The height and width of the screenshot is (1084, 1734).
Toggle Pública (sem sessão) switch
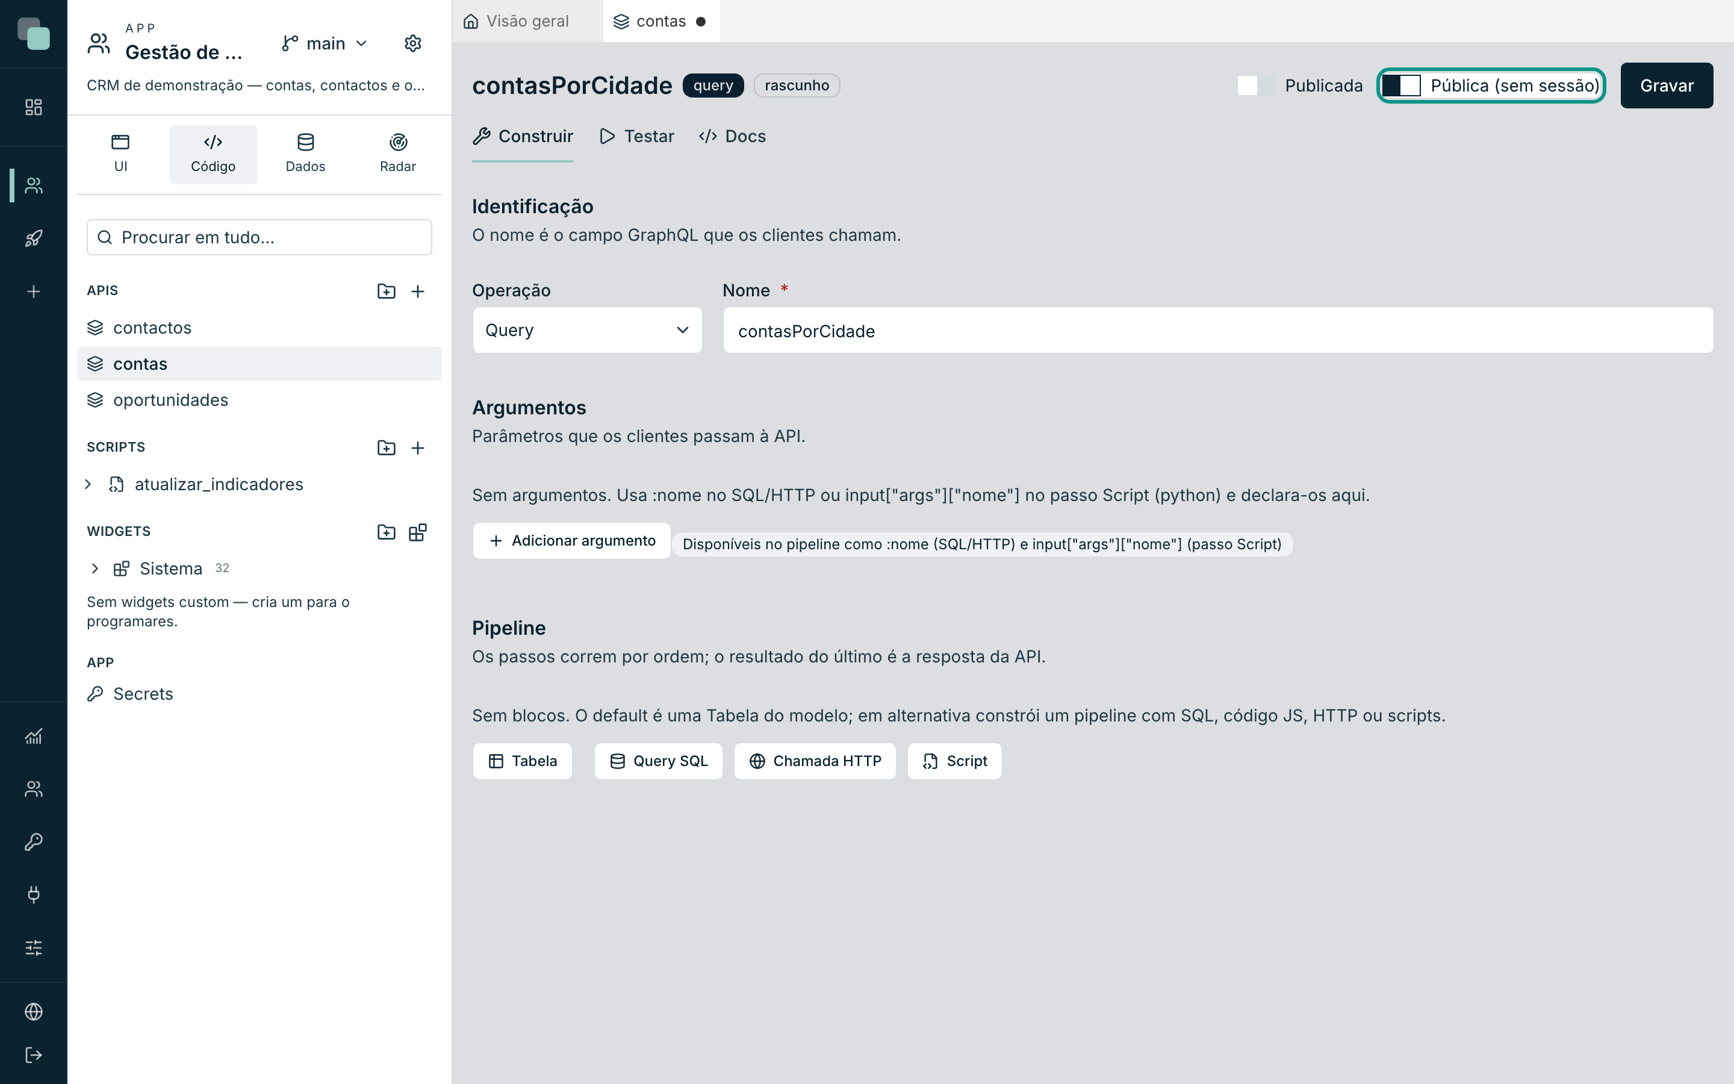click(1401, 86)
